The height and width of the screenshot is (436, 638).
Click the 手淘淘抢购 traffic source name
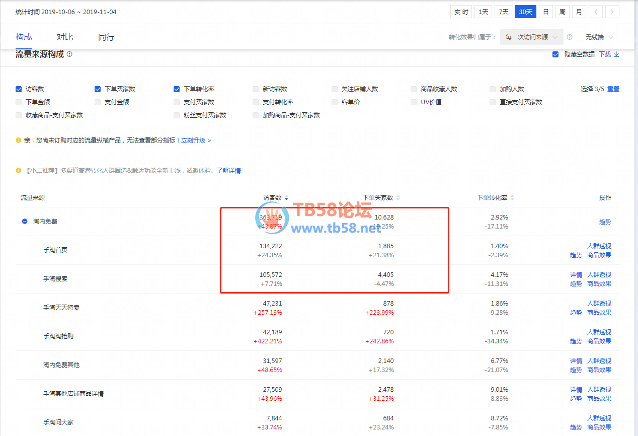click(58, 336)
